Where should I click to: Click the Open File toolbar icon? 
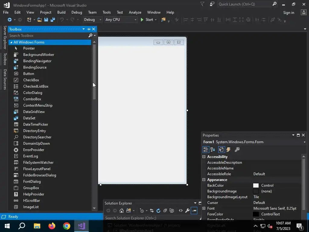[40, 20]
